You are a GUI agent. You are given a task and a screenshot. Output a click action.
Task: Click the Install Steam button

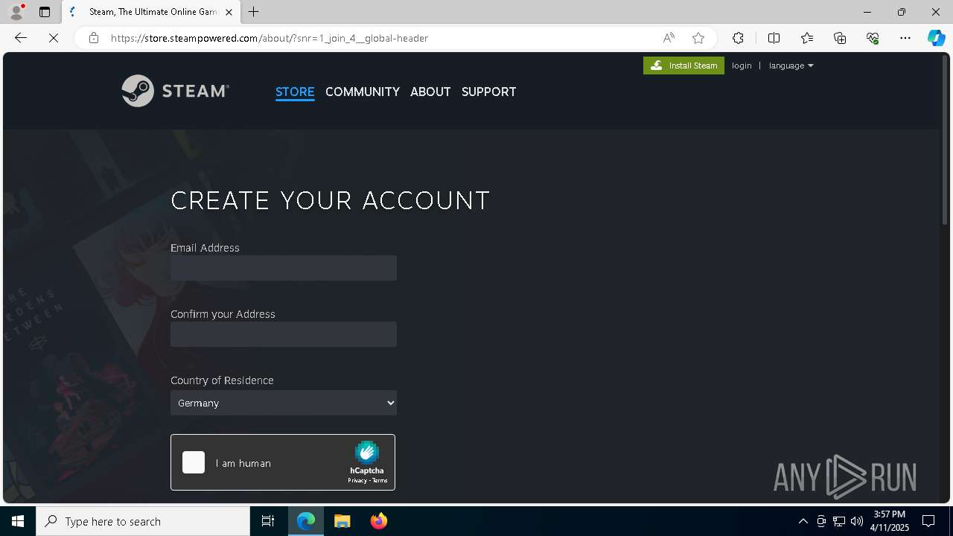(683, 66)
